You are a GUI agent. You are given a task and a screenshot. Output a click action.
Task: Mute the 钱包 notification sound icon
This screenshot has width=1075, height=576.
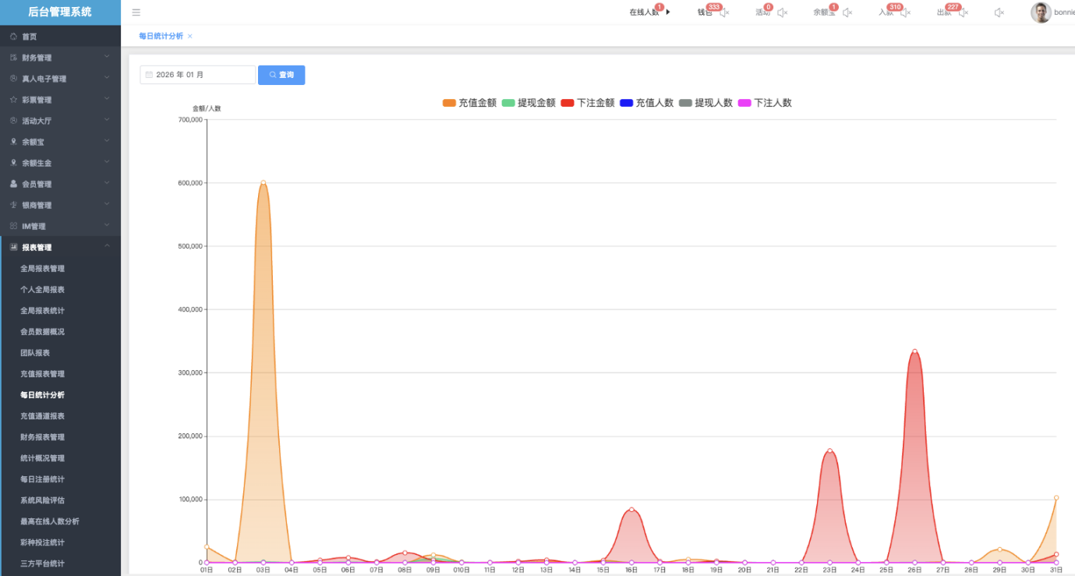pos(724,12)
